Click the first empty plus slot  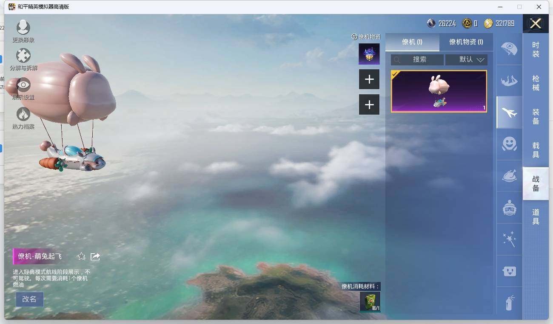pyautogui.click(x=369, y=79)
